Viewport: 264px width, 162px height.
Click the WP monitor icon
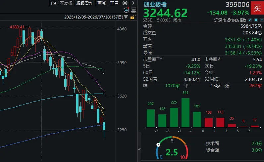[133, 10]
